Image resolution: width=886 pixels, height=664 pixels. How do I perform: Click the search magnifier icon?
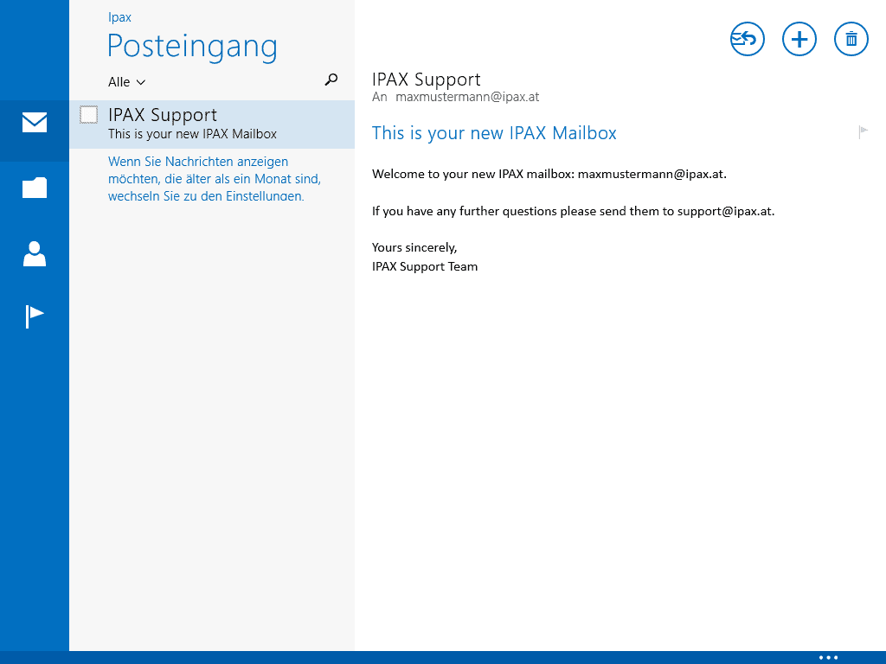click(x=331, y=80)
